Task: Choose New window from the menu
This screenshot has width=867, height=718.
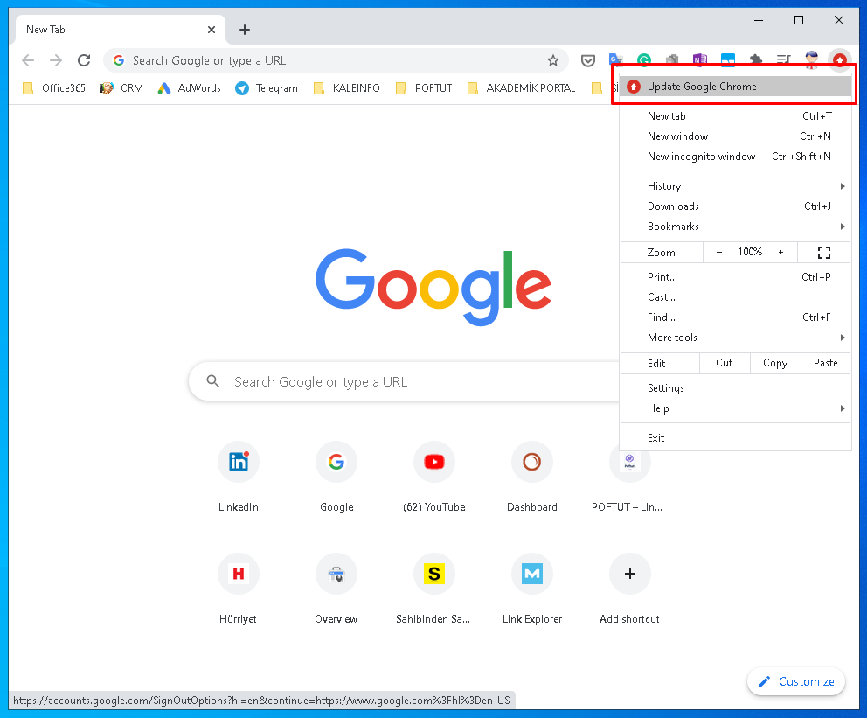Action: 735,136
